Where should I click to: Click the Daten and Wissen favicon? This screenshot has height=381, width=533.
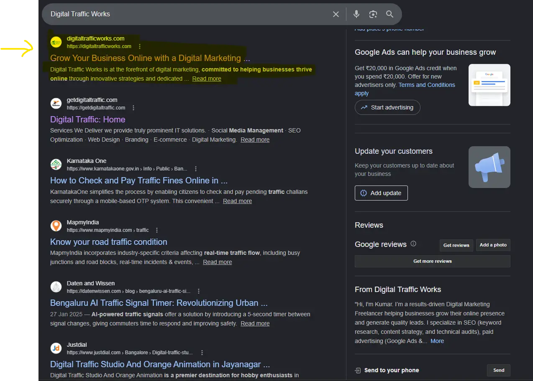(x=56, y=287)
